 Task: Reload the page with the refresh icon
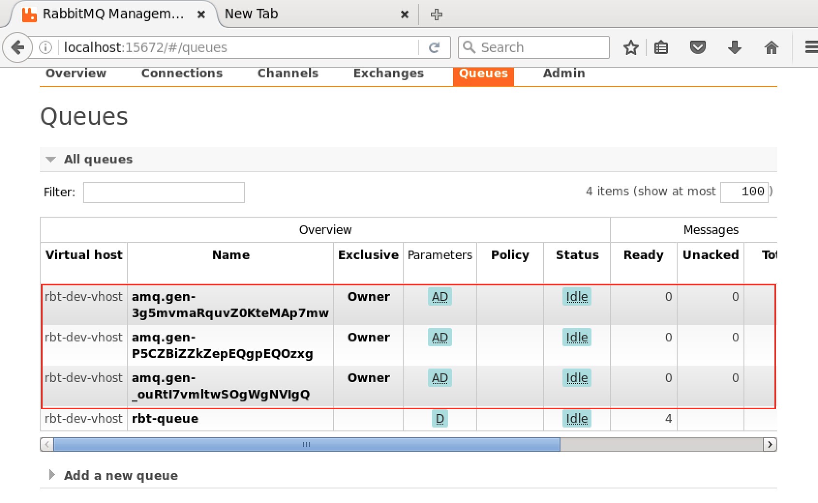pos(434,47)
